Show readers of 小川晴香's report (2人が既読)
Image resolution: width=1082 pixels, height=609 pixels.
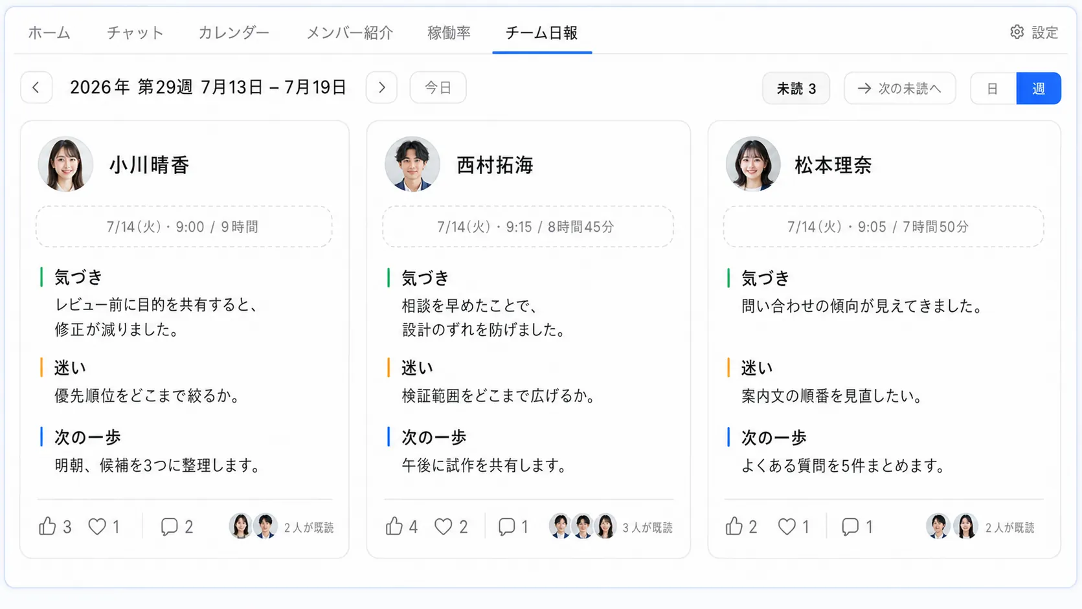pyautogui.click(x=281, y=527)
